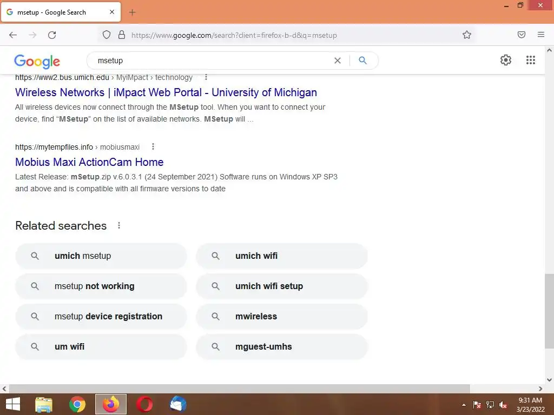The image size is (554, 415).
Task: Click the muted volume tray icon
Action: [503, 405]
